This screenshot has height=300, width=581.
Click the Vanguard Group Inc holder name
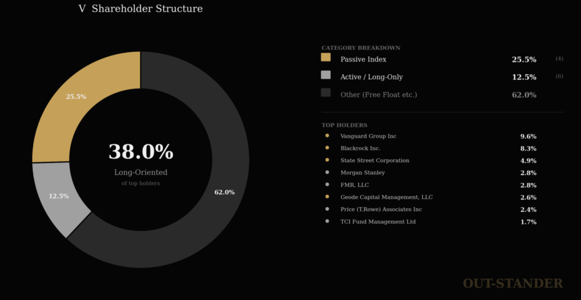pyautogui.click(x=368, y=136)
